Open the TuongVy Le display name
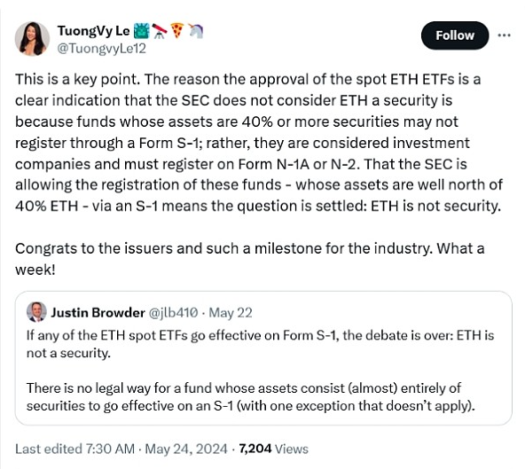This screenshot has width=525, height=469. (93, 31)
